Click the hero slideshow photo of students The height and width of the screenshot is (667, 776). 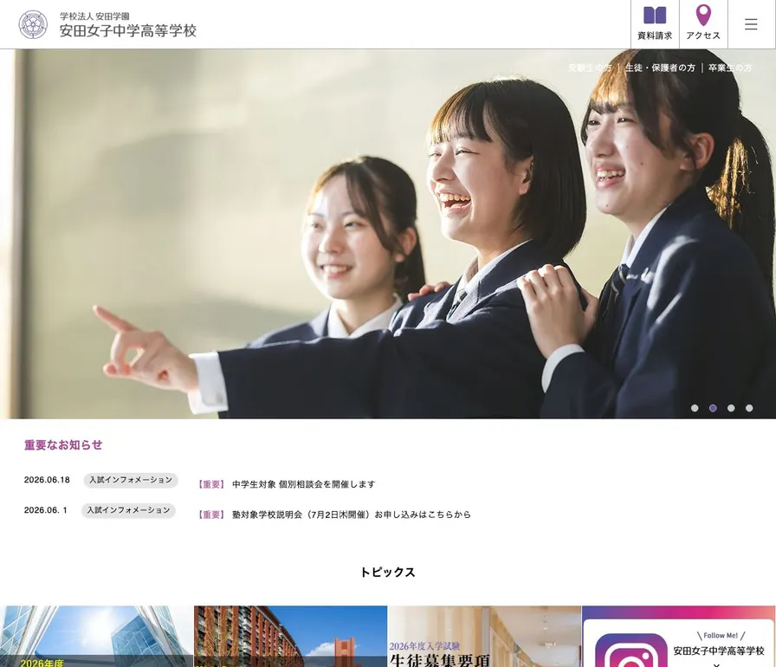pos(388,234)
